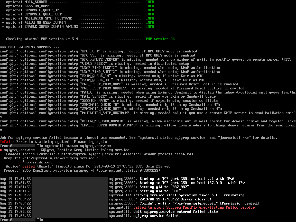The height and width of the screenshot is (222, 296).
Task: Click the "LDAP_BIND_SUFFIX" missing entry line
Action: [x=110, y=72]
